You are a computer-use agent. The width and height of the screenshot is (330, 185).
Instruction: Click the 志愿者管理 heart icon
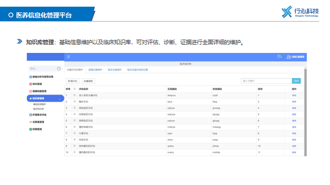coord(30,122)
